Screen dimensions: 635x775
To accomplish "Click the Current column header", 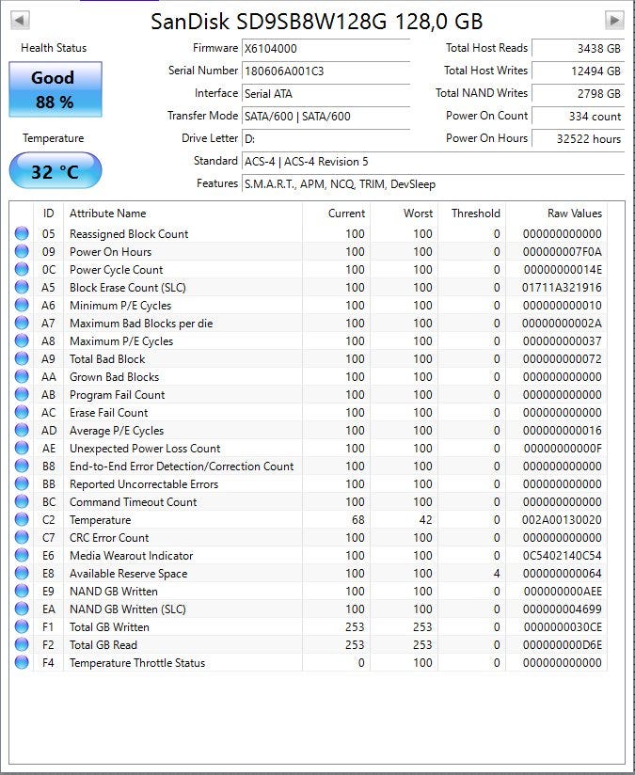I will pyautogui.click(x=336, y=213).
